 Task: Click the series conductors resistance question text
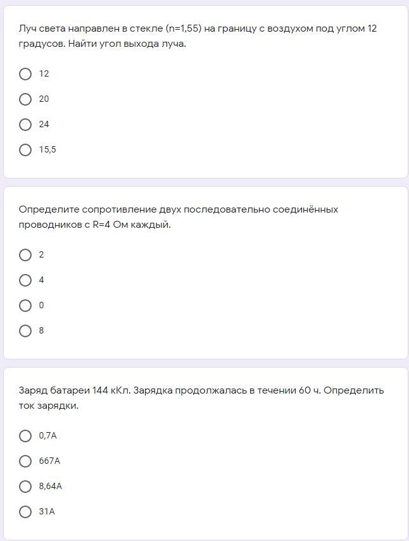(179, 217)
